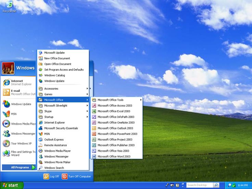This screenshot has height=189, width=252.
Task: Click the Log Off button
Action: click(51, 176)
